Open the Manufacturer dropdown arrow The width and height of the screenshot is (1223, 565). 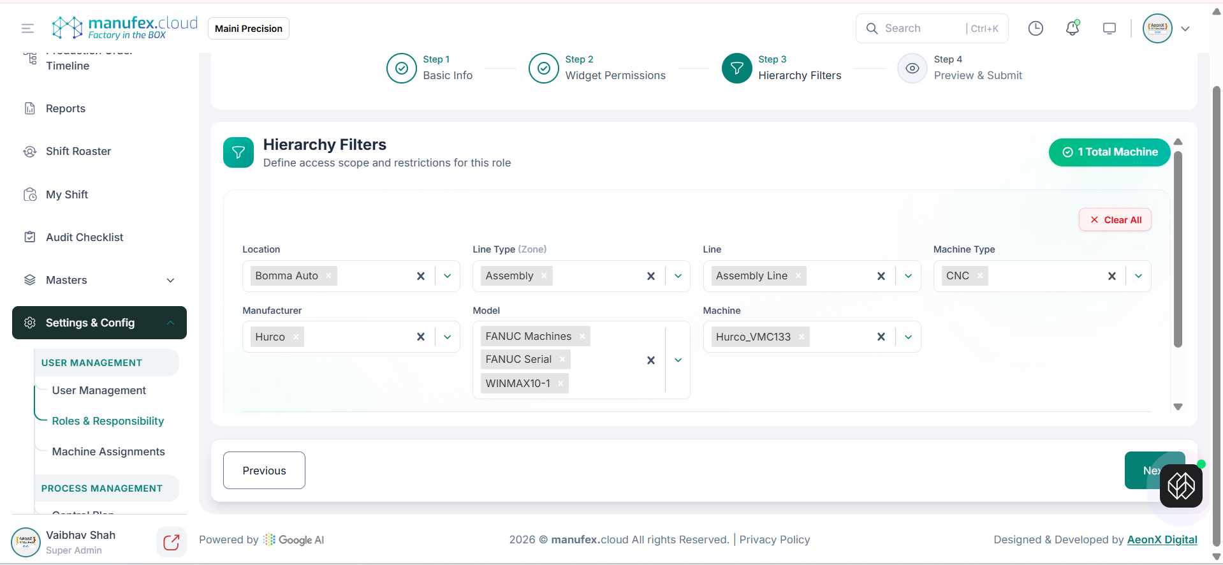(448, 337)
